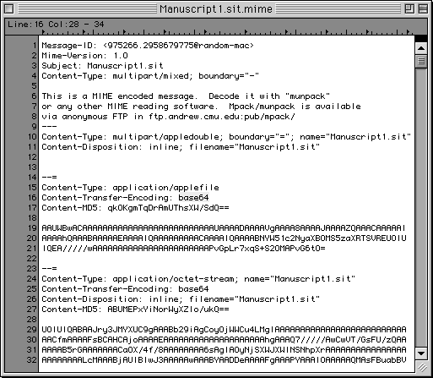Click line number 32 in the gutter

[x=32, y=360]
